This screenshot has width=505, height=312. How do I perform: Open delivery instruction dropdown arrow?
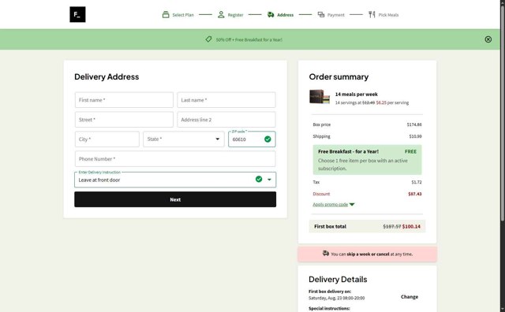pos(269,180)
